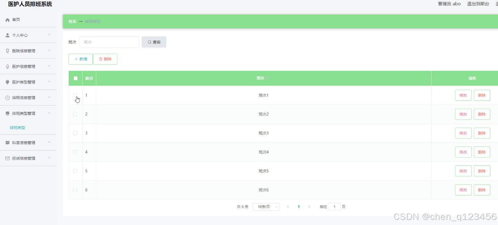This screenshot has width=498, height=225.
Task: Click the 共 6 条 total count text
Action: (x=243, y=207)
